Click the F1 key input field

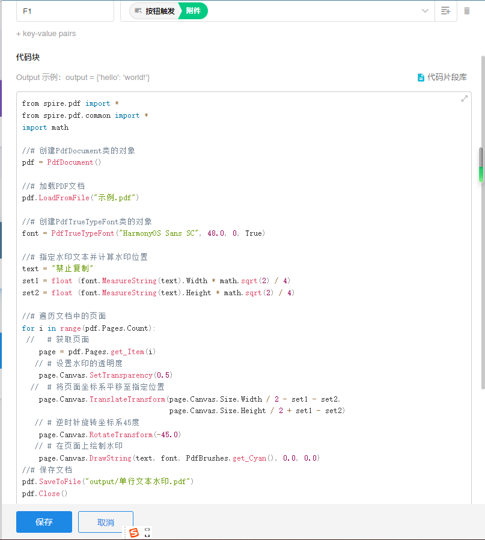click(x=65, y=11)
